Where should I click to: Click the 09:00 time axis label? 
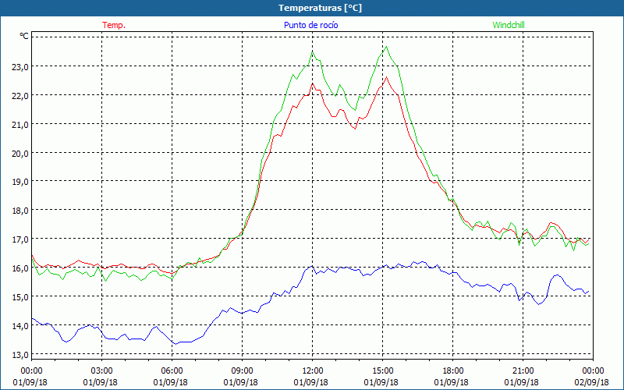click(x=242, y=371)
